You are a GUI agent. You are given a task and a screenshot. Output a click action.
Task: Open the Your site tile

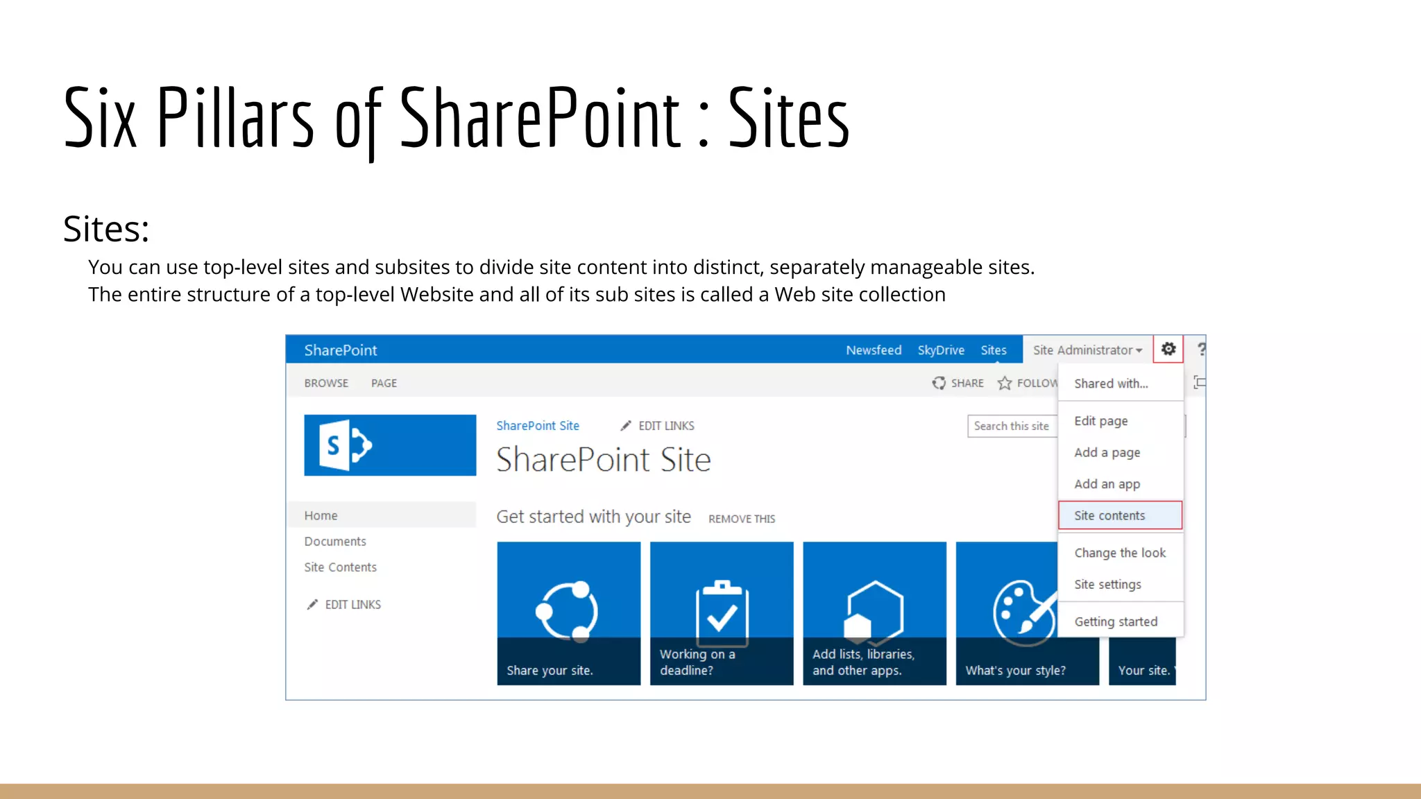point(1142,660)
